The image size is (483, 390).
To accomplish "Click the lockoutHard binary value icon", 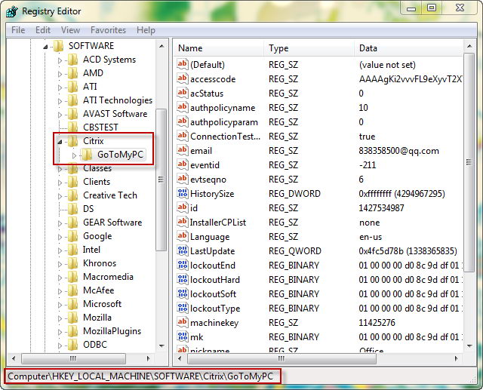I will coord(183,279).
